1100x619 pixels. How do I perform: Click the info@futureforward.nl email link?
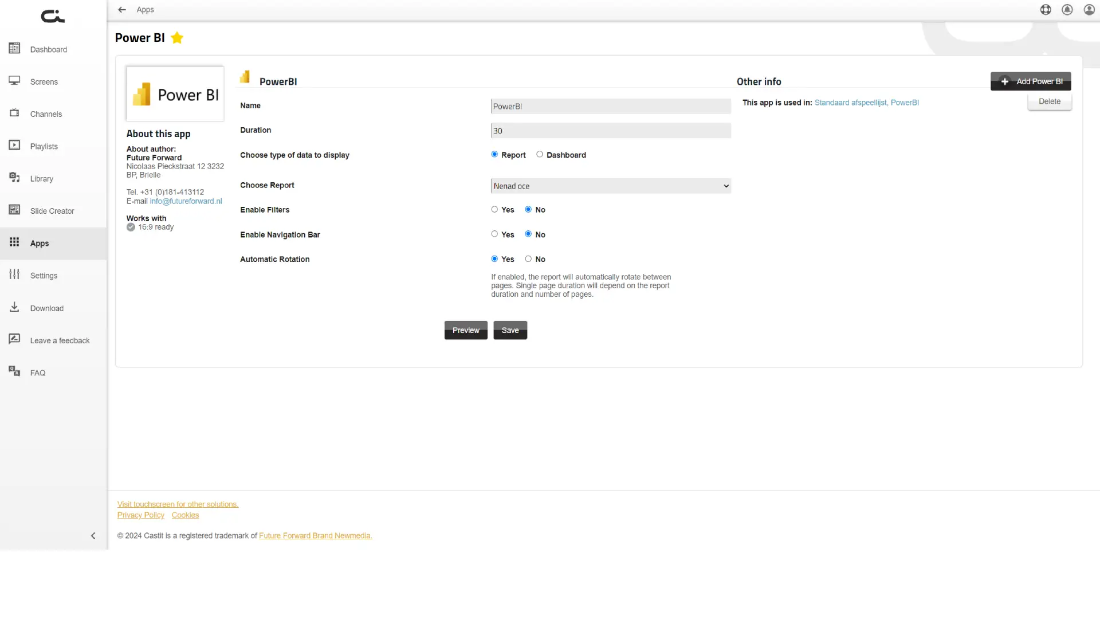click(x=186, y=201)
